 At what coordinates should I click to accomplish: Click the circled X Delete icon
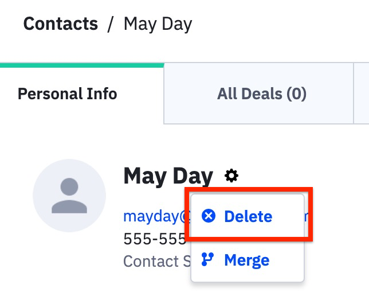coord(209,216)
